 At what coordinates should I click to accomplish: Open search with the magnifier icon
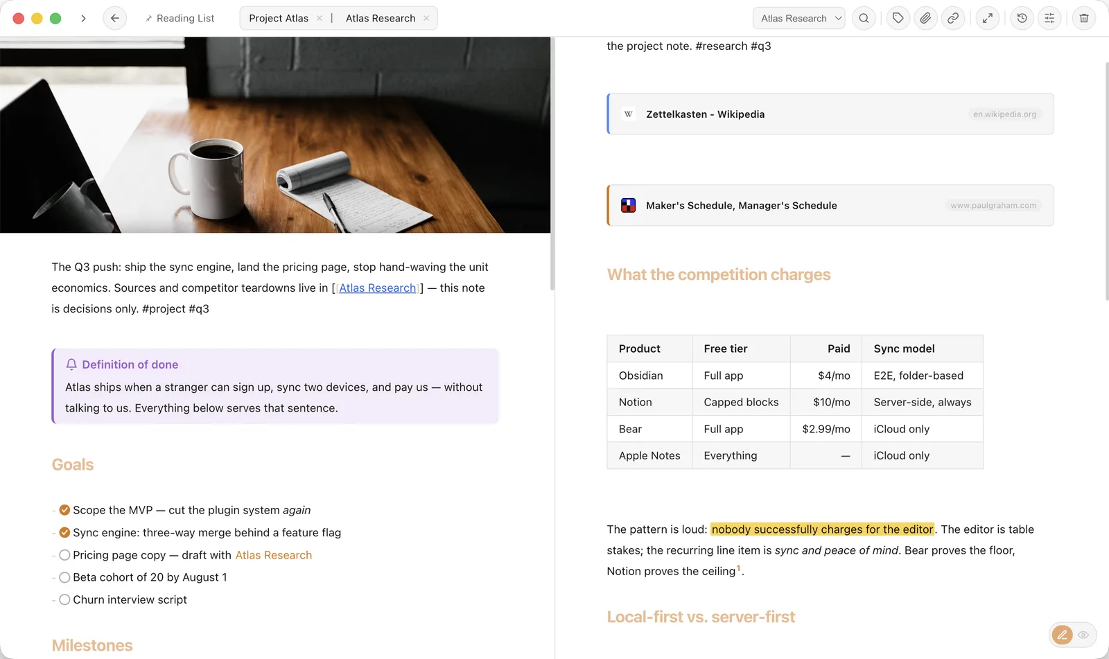[864, 19]
